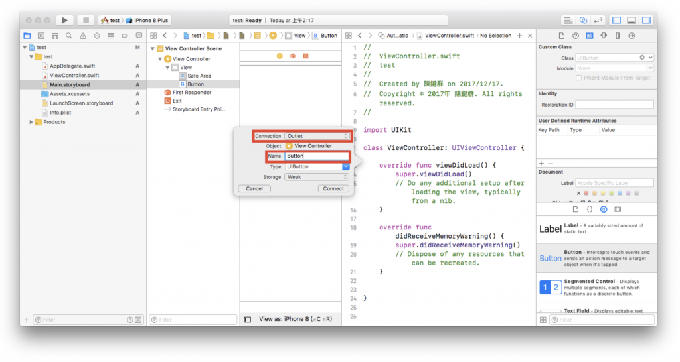Select the red document label color
Screen dimensions: 680x362
tap(586, 194)
